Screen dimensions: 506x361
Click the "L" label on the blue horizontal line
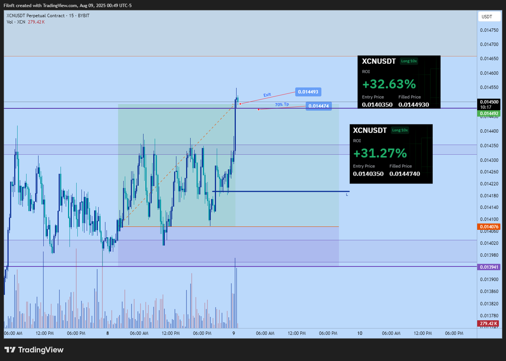pyautogui.click(x=347, y=195)
